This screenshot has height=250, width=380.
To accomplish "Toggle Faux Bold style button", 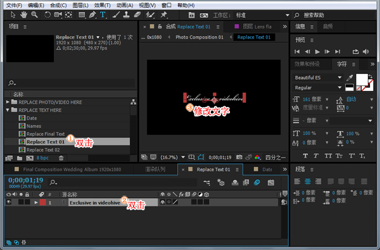I will 305,156.
